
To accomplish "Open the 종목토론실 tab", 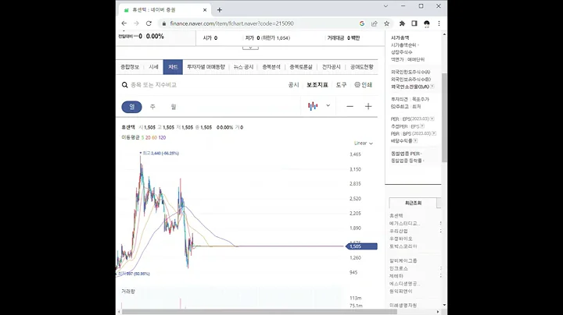I will point(301,67).
